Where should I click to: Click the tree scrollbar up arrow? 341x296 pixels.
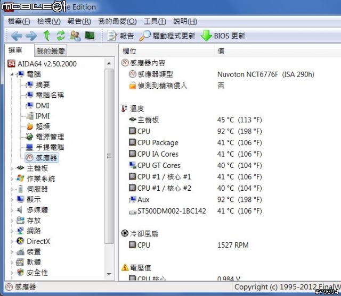pyautogui.click(x=109, y=63)
